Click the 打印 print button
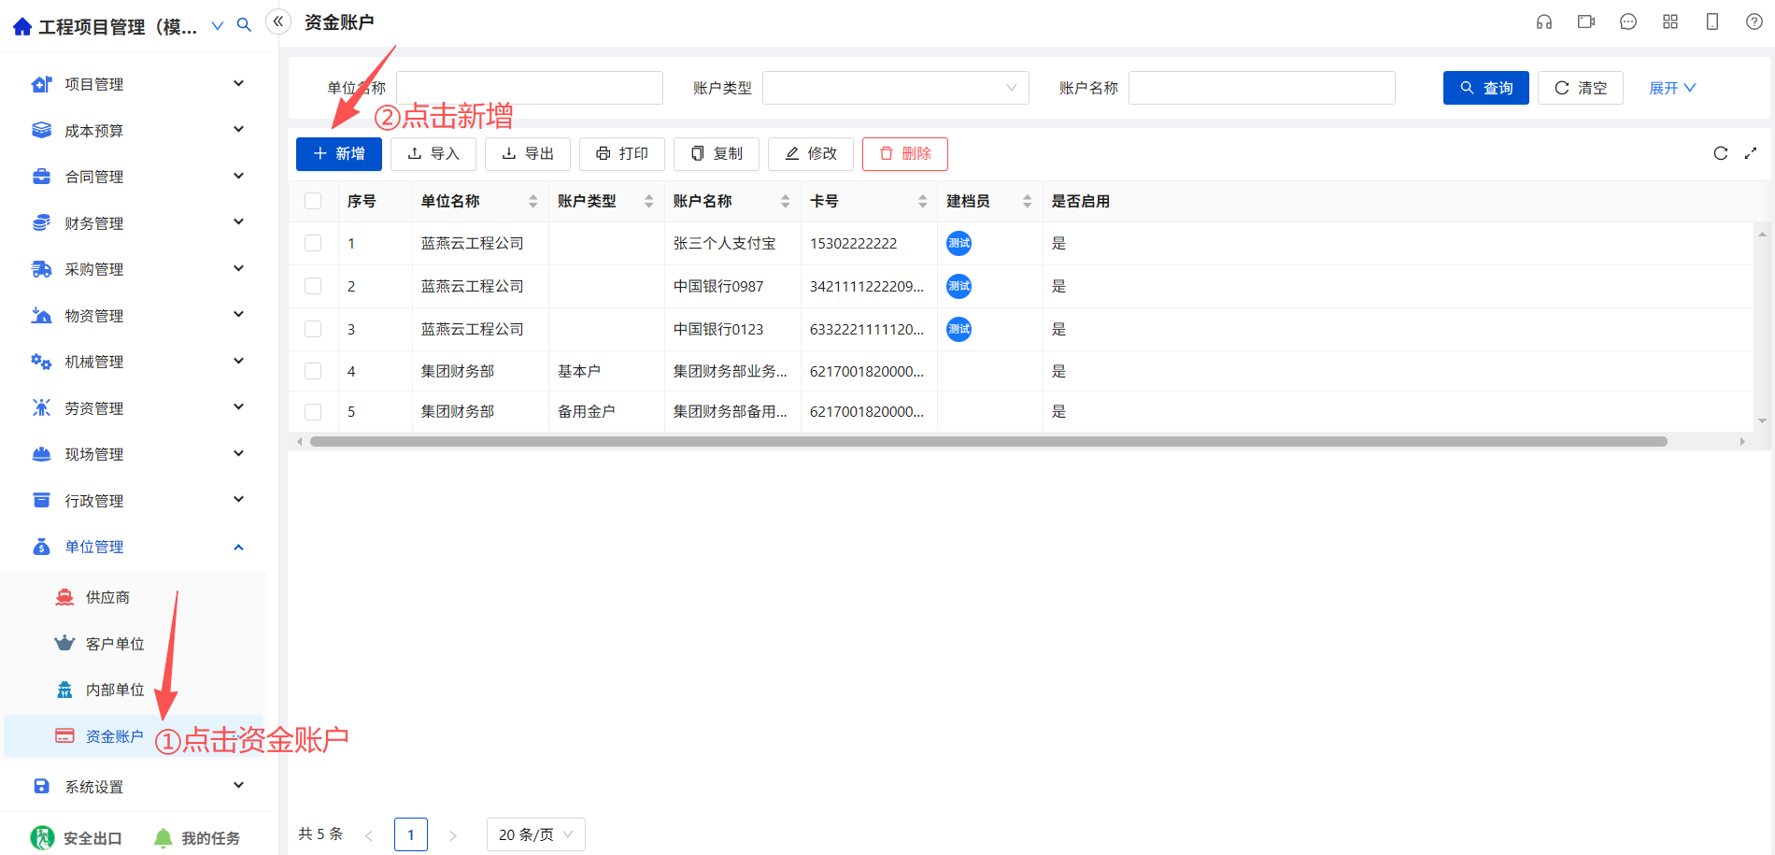The image size is (1775, 855). [x=622, y=153]
